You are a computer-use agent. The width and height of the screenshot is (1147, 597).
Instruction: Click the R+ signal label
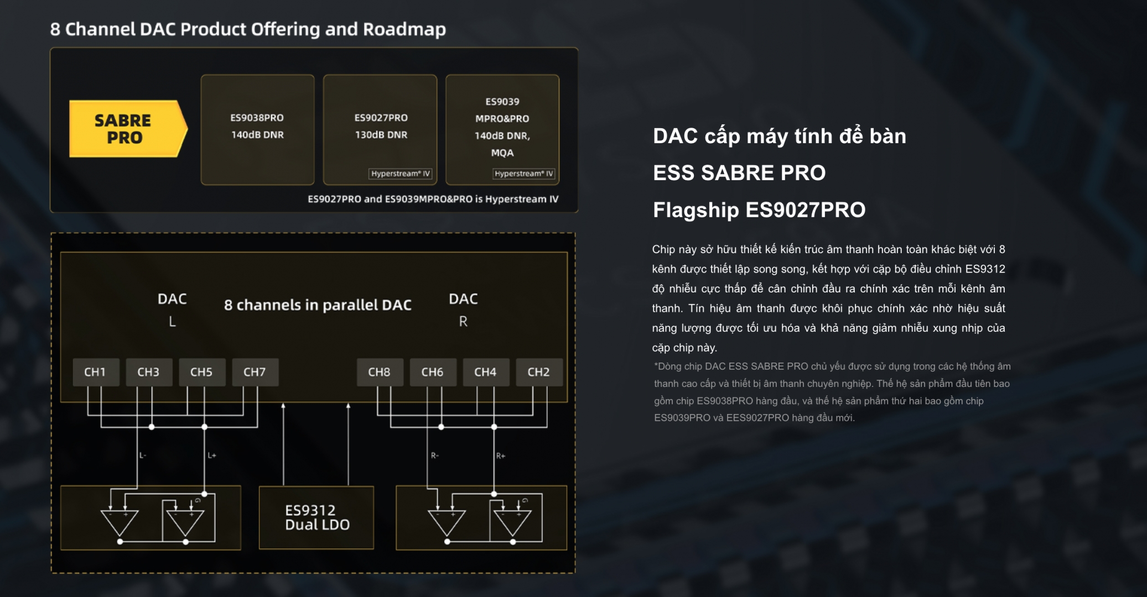(x=501, y=455)
